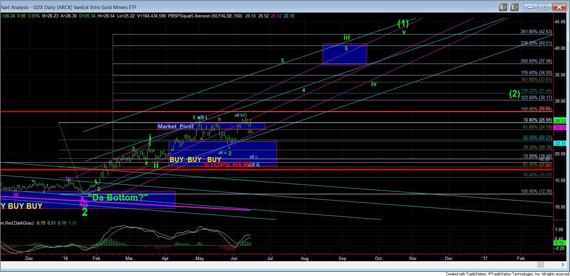The height and width of the screenshot is (276, 570).
Task: Click the PBSPSquat5.0version indicator status text
Action: (x=188, y=16)
